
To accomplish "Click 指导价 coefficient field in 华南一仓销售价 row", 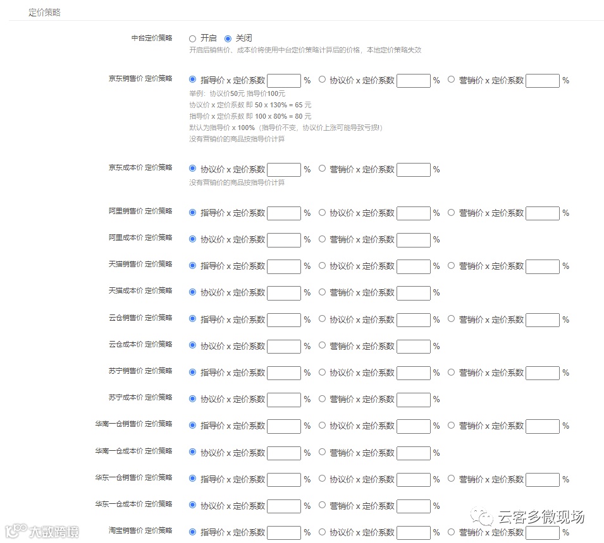I will pyautogui.click(x=284, y=426).
